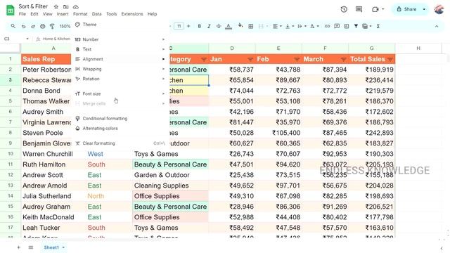The height and width of the screenshot is (253, 450).
Task: Select Conditional formatting menu entry
Action: [x=120, y=119]
